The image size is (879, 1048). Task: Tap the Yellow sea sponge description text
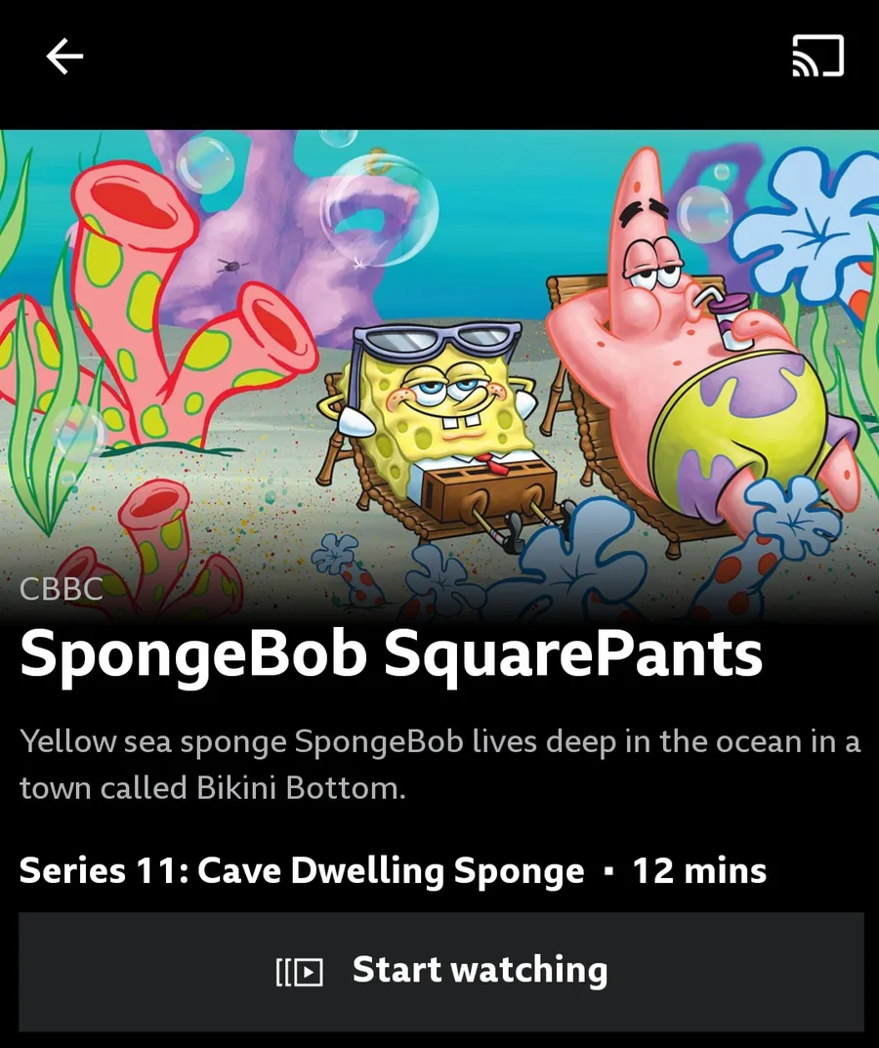[x=439, y=765]
